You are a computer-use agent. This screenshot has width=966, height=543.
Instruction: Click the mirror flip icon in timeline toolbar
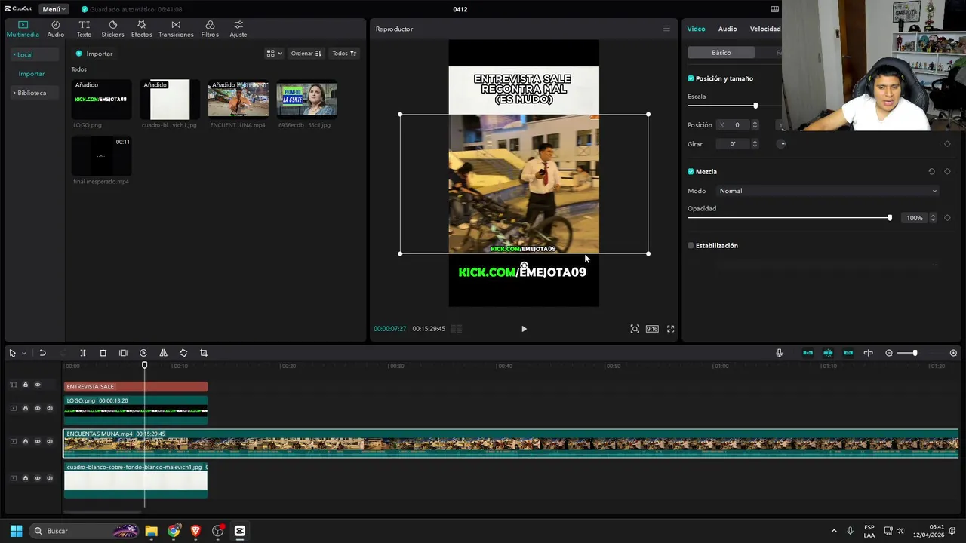[163, 353]
